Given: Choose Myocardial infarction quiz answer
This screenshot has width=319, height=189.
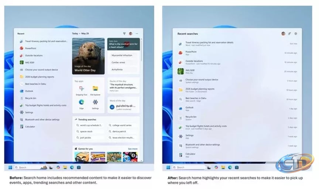Looking at the screenshot, I should [123, 55].
